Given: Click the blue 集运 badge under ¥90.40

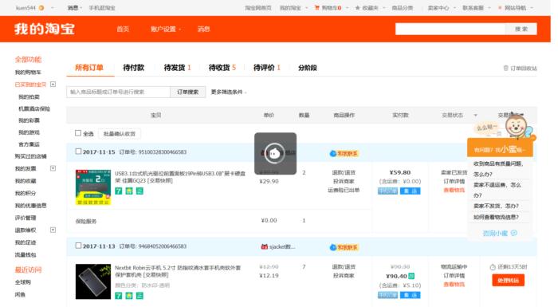Looking at the screenshot, I should point(411,295).
